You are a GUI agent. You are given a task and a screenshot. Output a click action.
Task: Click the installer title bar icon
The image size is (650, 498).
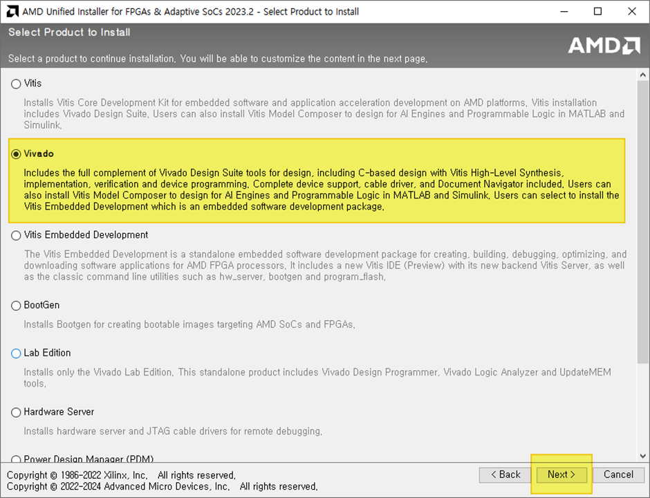tap(12, 11)
